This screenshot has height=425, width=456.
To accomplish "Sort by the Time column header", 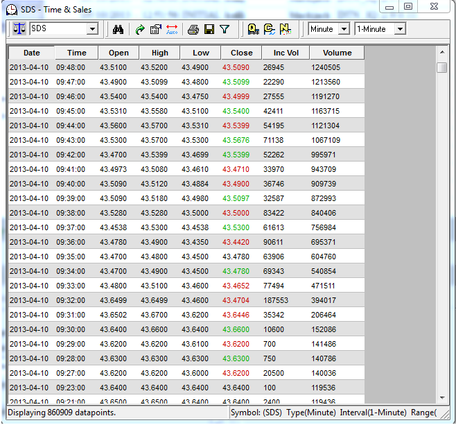I will 76,53.
